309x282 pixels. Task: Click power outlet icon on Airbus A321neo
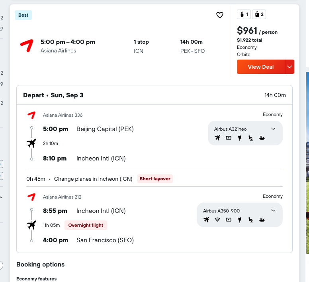click(240, 138)
